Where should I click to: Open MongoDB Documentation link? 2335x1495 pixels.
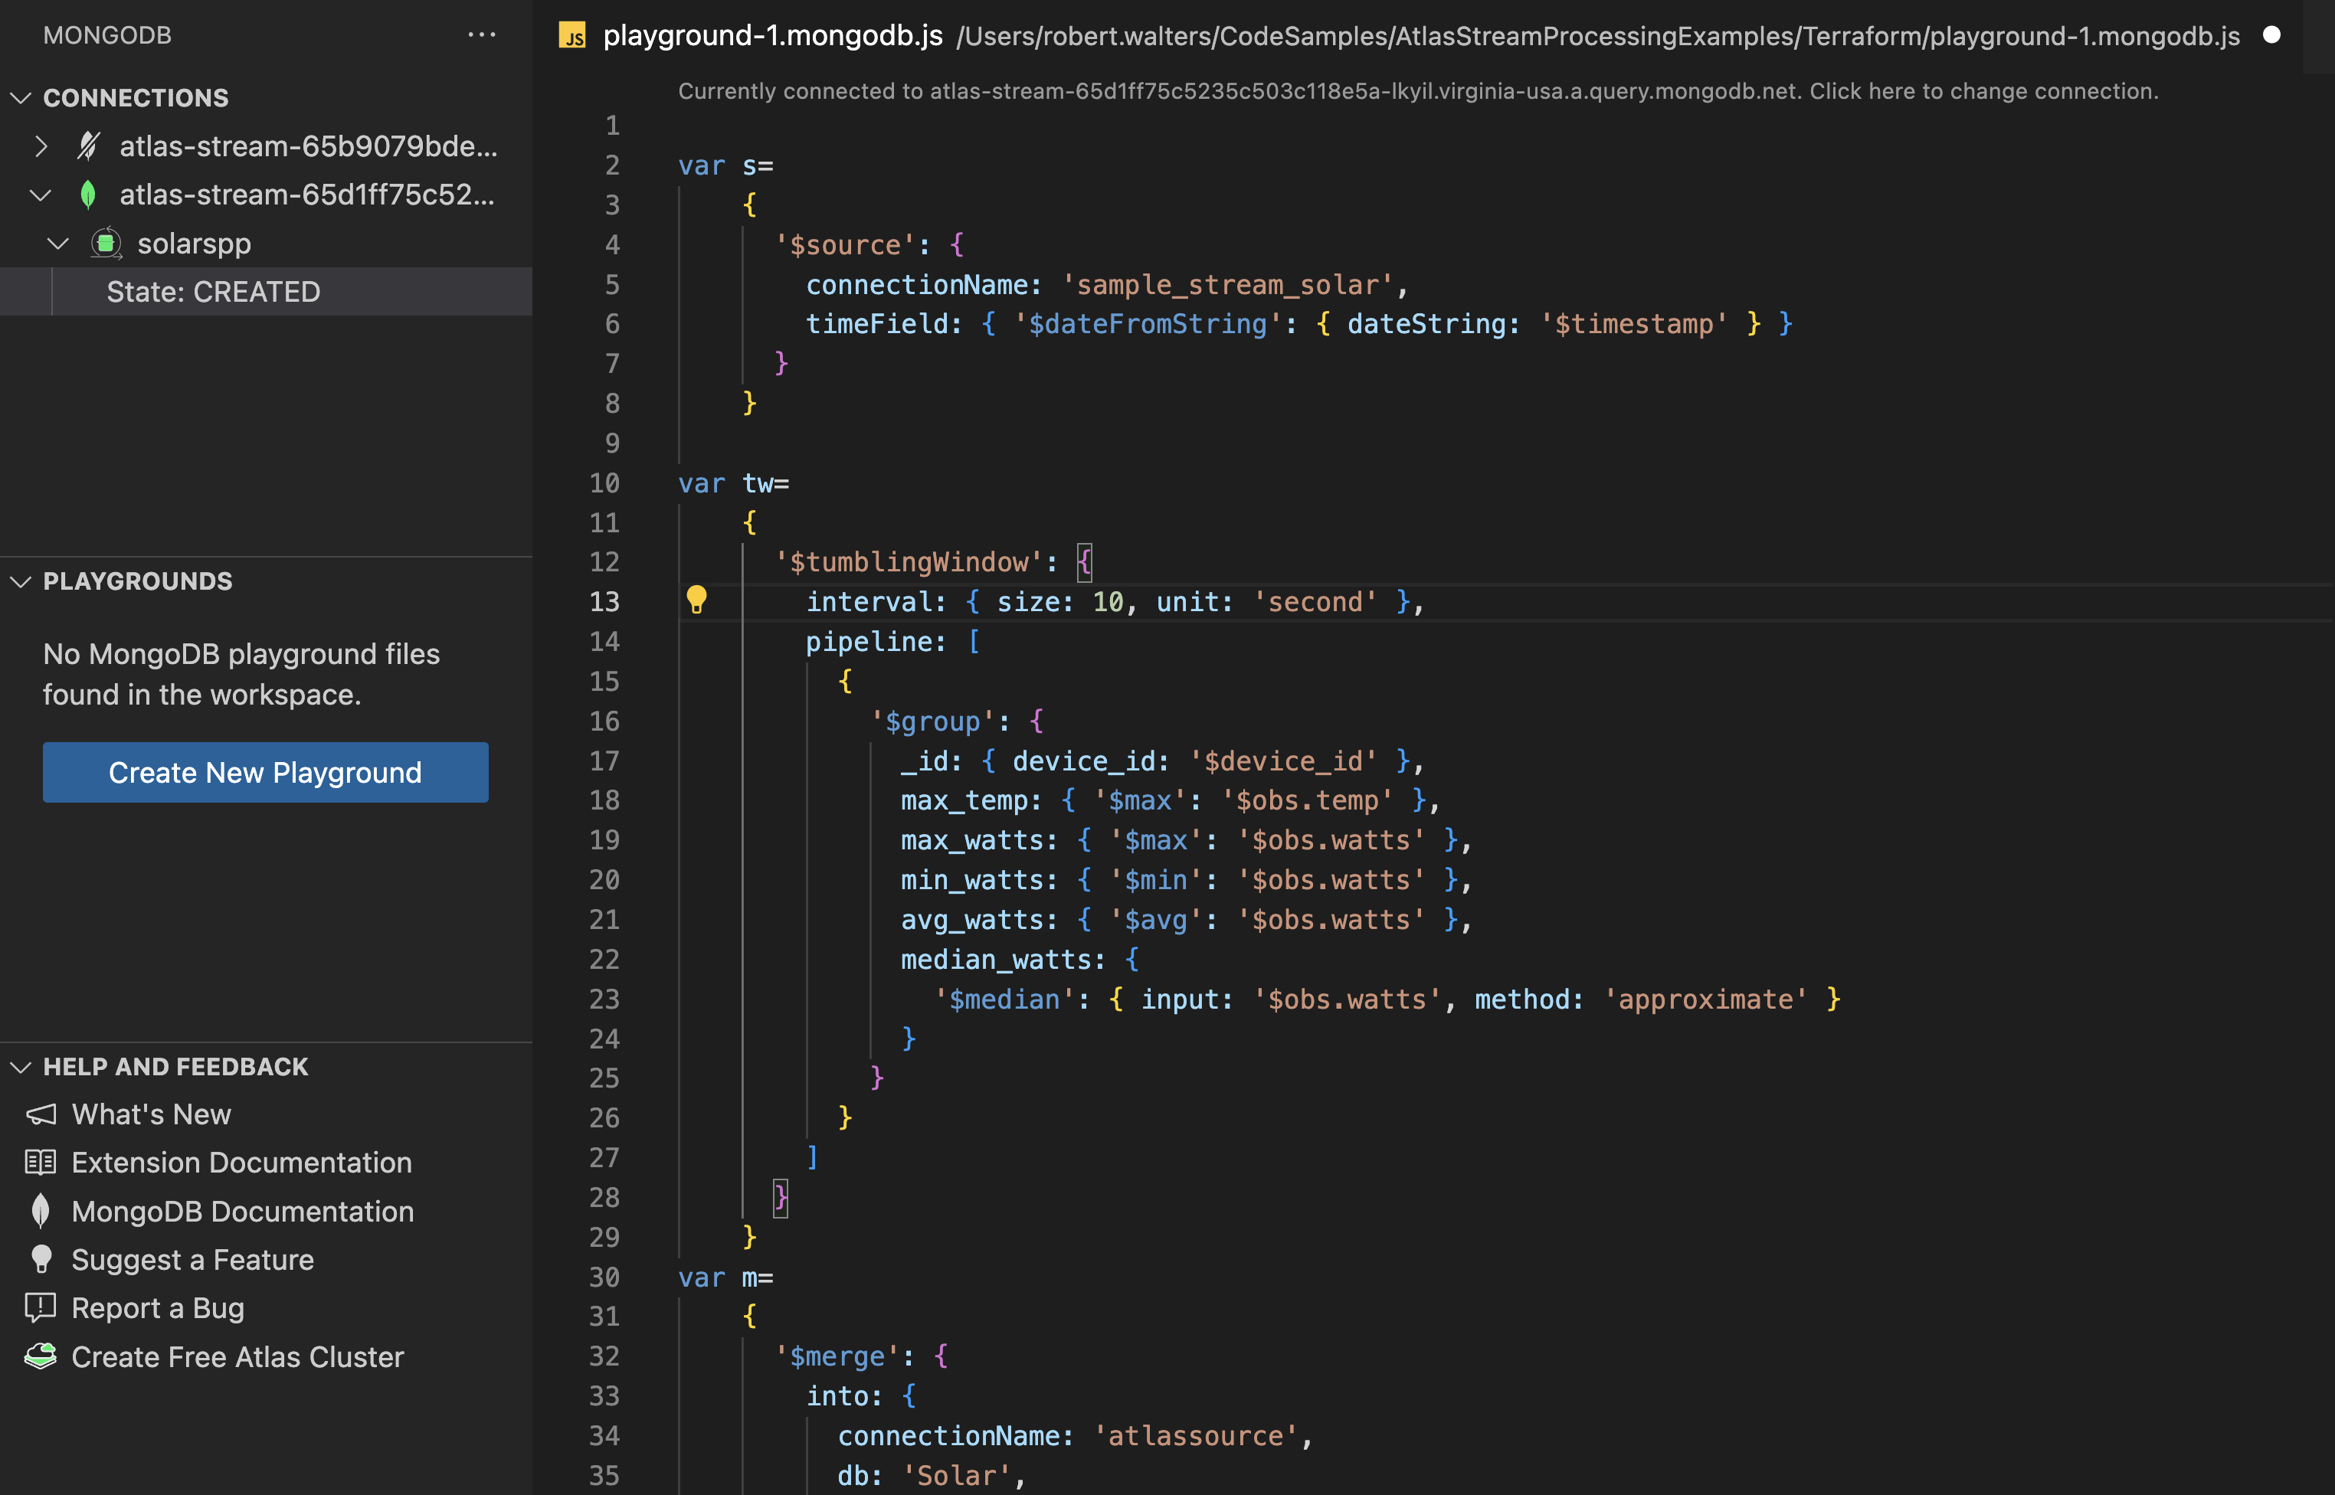tap(243, 1211)
